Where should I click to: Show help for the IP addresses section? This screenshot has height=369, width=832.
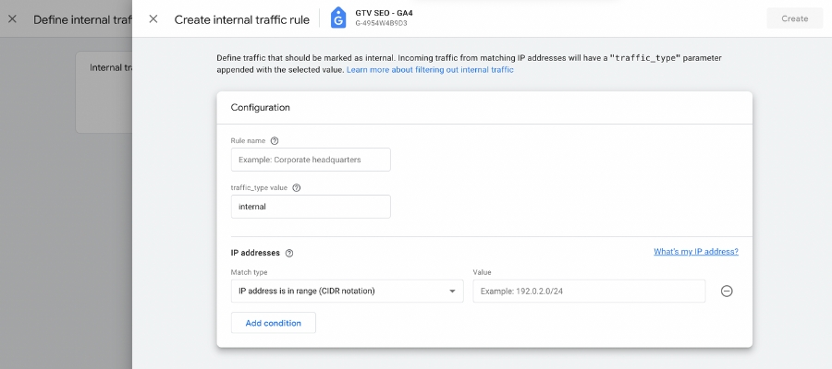click(x=289, y=253)
